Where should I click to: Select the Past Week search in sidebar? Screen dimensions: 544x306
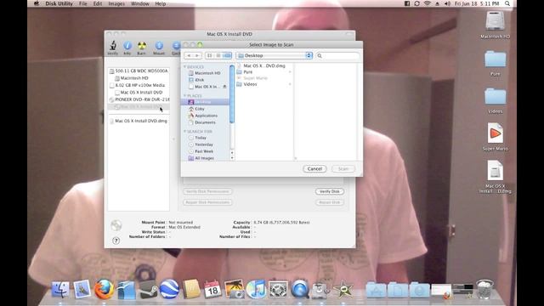205,151
